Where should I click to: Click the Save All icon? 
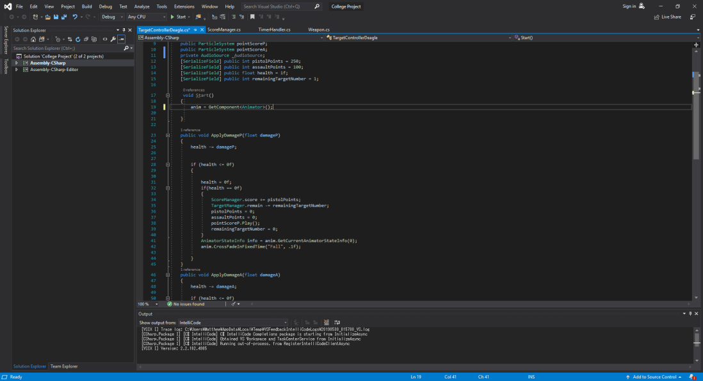(64, 17)
